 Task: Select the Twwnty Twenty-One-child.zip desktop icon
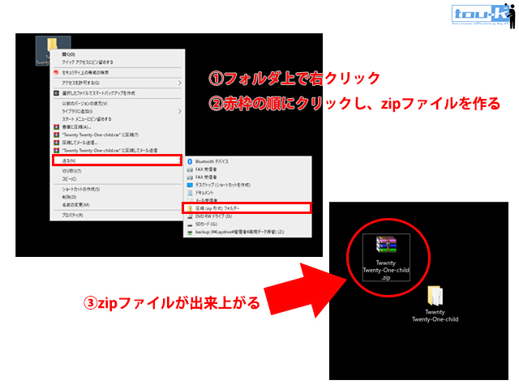pyautogui.click(x=386, y=258)
